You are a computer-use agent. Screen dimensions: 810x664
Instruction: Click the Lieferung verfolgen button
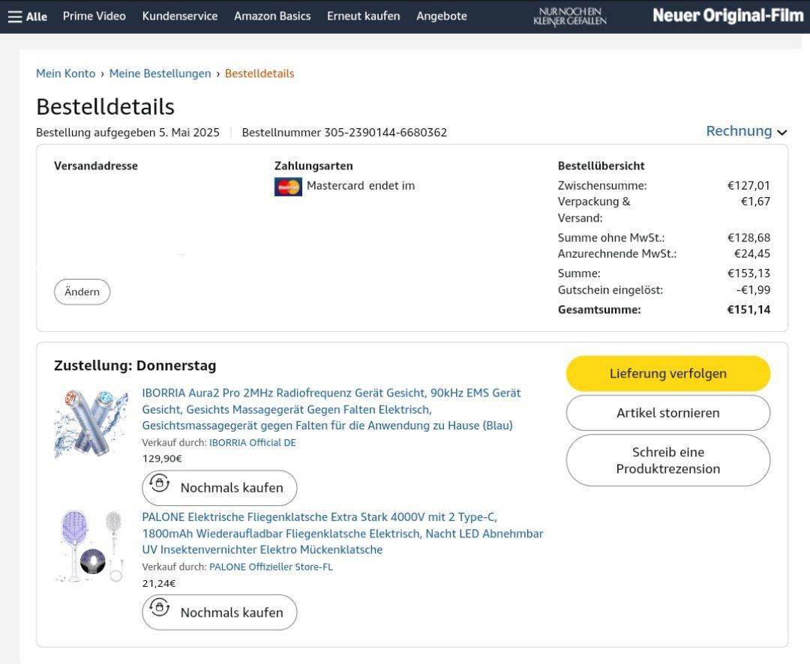click(667, 373)
